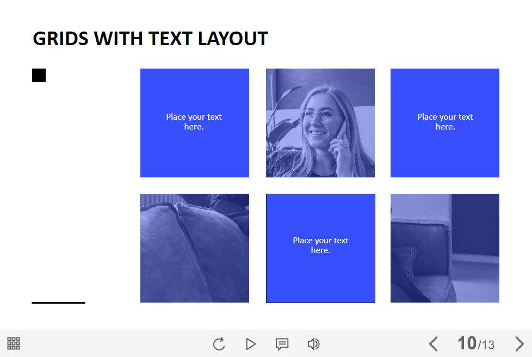Select the top-left blue text tile
The height and width of the screenshot is (357, 532).
pos(194,122)
